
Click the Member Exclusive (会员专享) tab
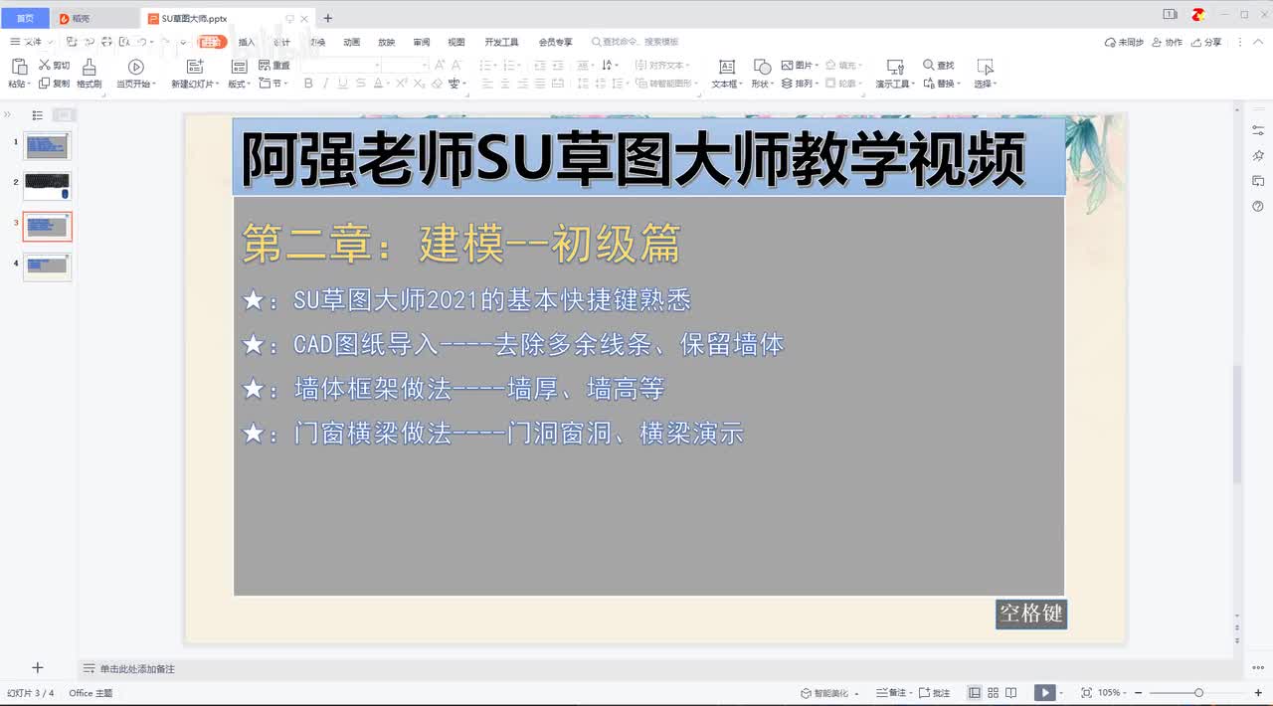(x=556, y=42)
